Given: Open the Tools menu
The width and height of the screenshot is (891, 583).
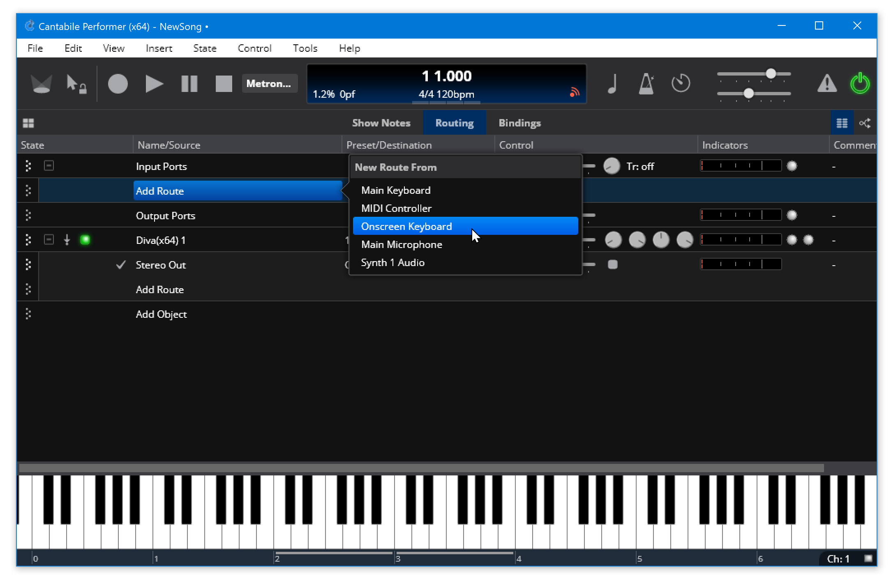Looking at the screenshot, I should pos(305,48).
